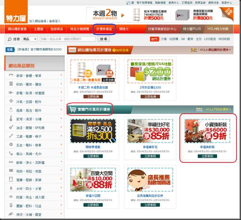Open the 網站獨家優惠 nav tab
Screen dimensions: 241x220
tap(17, 29)
